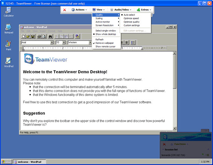Image resolution: width=213 pixels, height=165 pixels.
Task: Click the Save icon in WordPad toolbar
Action: [x=33, y=36]
